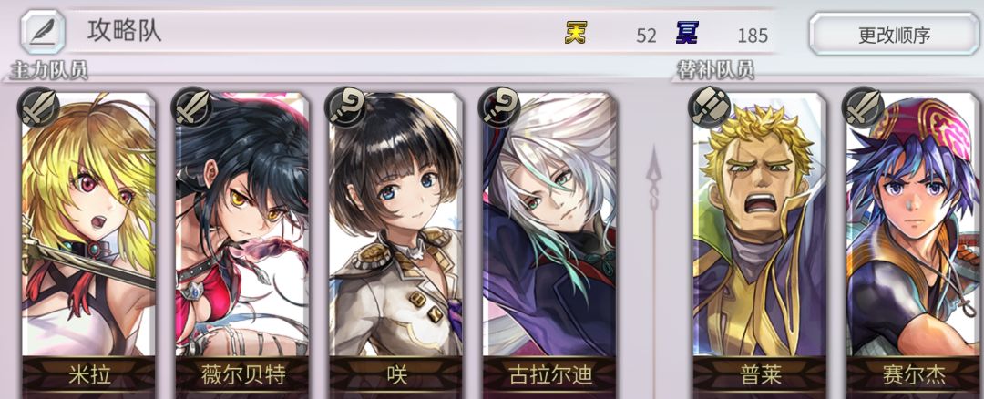Image resolution: width=984 pixels, height=399 pixels.
Task: Click sword class icon on 米拉 card
Action: pyautogui.click(x=39, y=107)
